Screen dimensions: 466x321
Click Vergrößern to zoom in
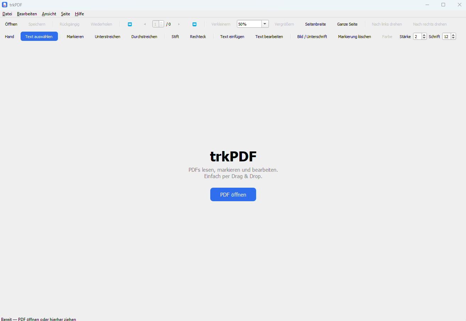284,24
